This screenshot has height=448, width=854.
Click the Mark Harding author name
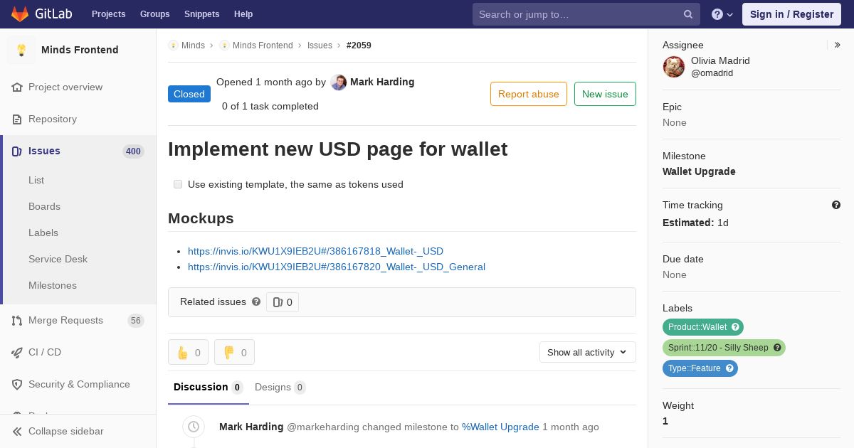click(x=382, y=82)
